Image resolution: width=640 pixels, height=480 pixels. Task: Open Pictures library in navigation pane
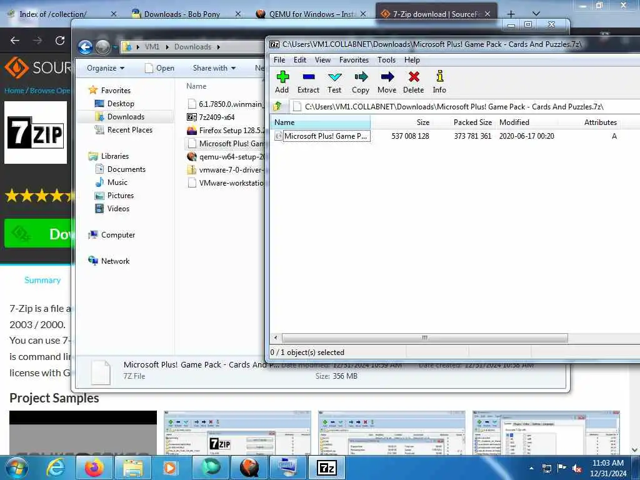click(121, 196)
